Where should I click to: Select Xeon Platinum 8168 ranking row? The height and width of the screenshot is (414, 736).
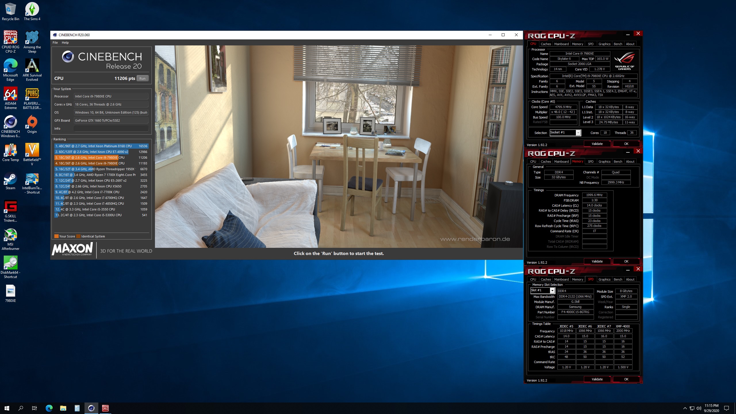tap(101, 146)
